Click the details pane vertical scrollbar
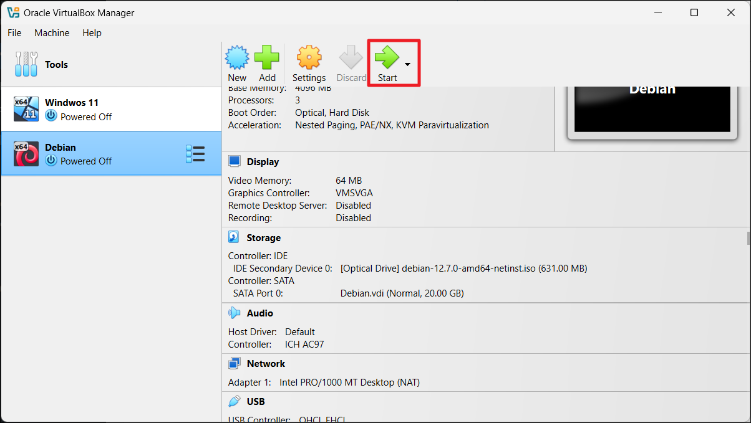Image resolution: width=751 pixels, height=423 pixels. pos(747,238)
